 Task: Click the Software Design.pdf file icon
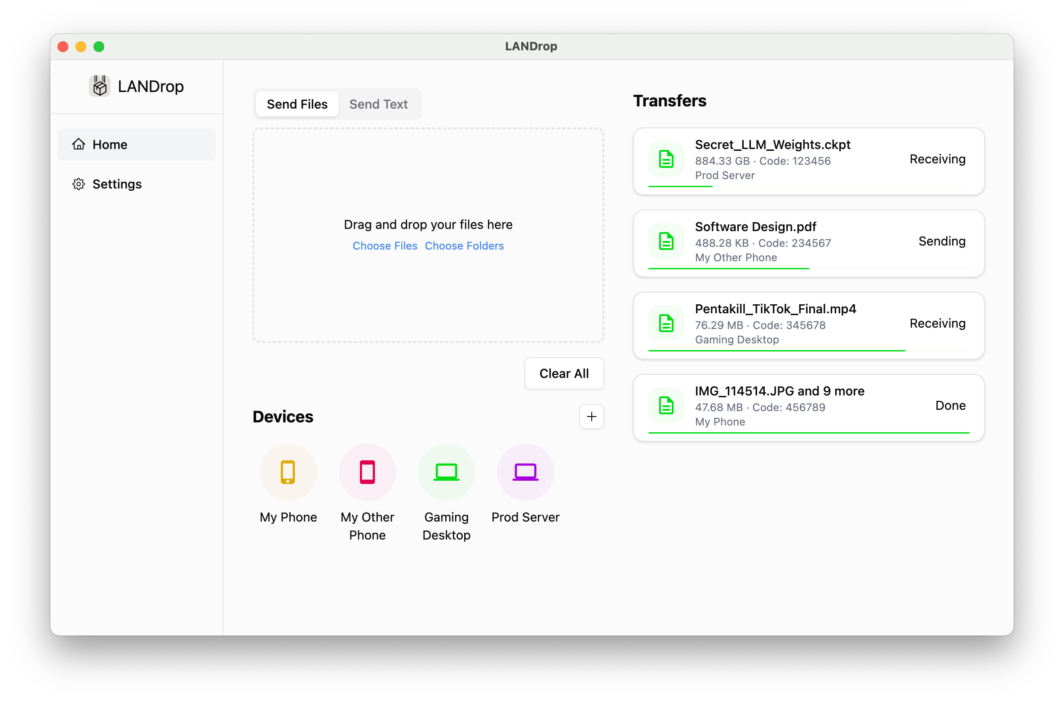pos(666,241)
